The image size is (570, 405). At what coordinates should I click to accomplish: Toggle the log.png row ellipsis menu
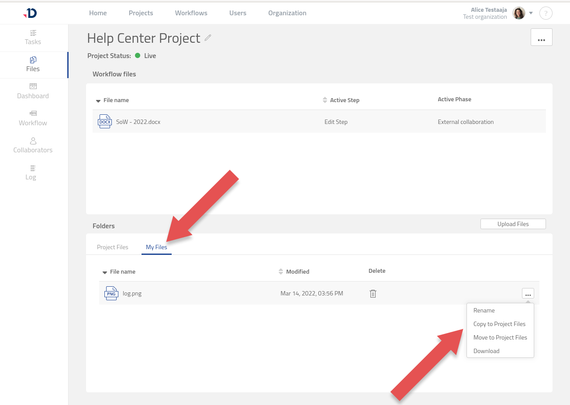(528, 294)
